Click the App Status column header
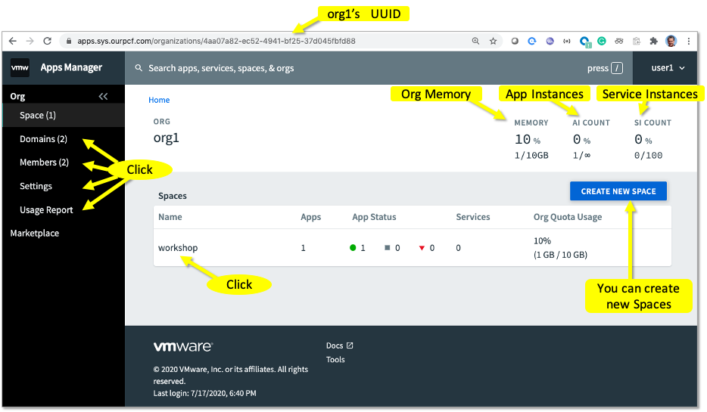Viewport: 707px width, 412px height. click(374, 217)
